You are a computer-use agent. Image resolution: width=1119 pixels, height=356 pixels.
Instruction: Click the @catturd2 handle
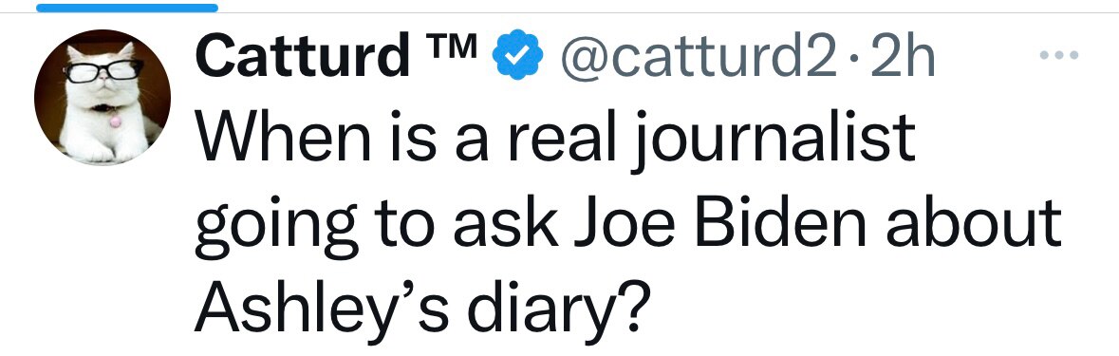(698, 56)
